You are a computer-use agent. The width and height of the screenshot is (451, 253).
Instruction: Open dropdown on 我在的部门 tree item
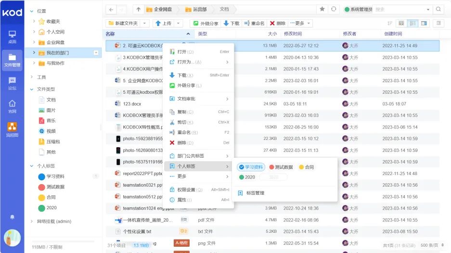pyautogui.click(x=96, y=52)
